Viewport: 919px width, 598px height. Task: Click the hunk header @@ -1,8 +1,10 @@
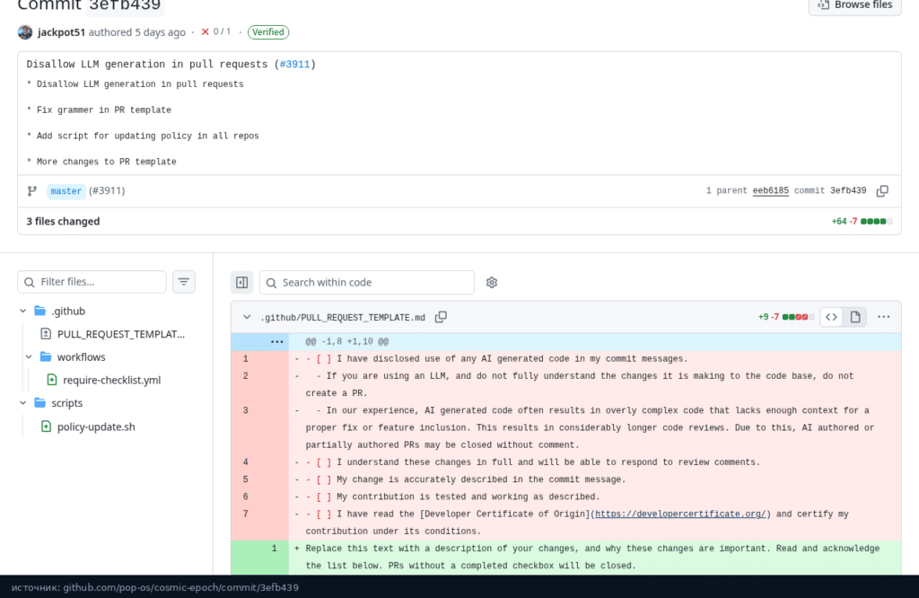pyautogui.click(x=347, y=342)
